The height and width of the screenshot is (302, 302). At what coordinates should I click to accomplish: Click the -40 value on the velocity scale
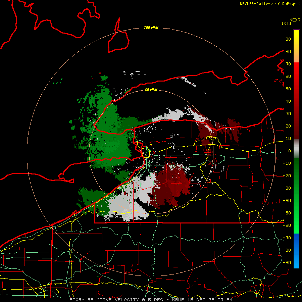pos(287,201)
